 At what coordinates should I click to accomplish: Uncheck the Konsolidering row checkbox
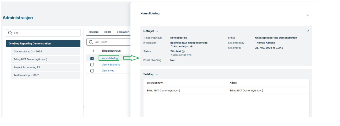pyautogui.click(x=92, y=58)
